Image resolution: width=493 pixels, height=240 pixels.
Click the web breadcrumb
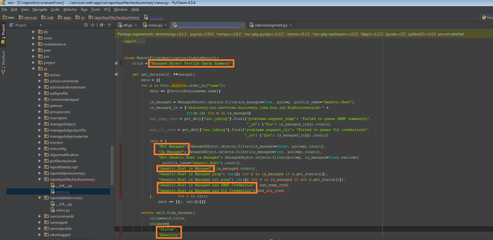pos(47,18)
